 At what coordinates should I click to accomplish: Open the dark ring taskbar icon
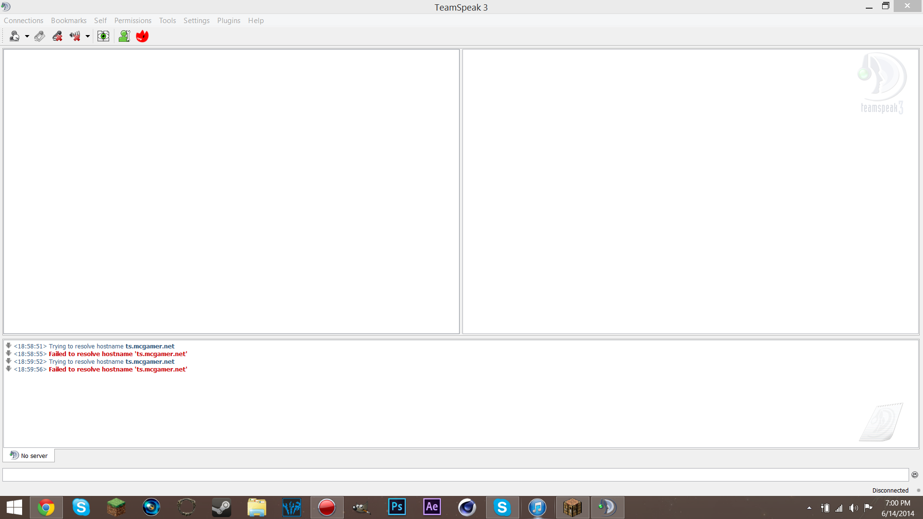tap(187, 507)
